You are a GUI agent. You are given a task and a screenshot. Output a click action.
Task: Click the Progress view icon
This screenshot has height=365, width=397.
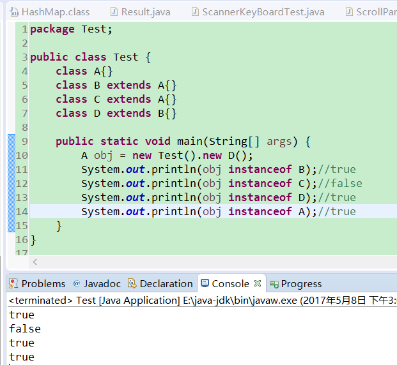274,284
